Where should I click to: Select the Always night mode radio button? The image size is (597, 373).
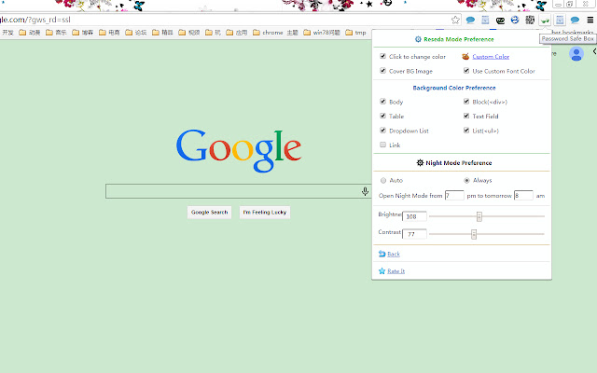(x=466, y=180)
